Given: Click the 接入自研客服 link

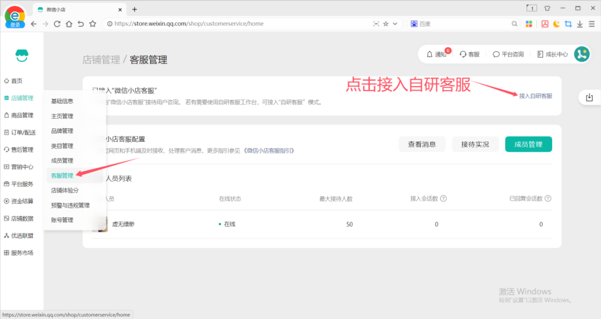Looking at the screenshot, I should coord(535,96).
